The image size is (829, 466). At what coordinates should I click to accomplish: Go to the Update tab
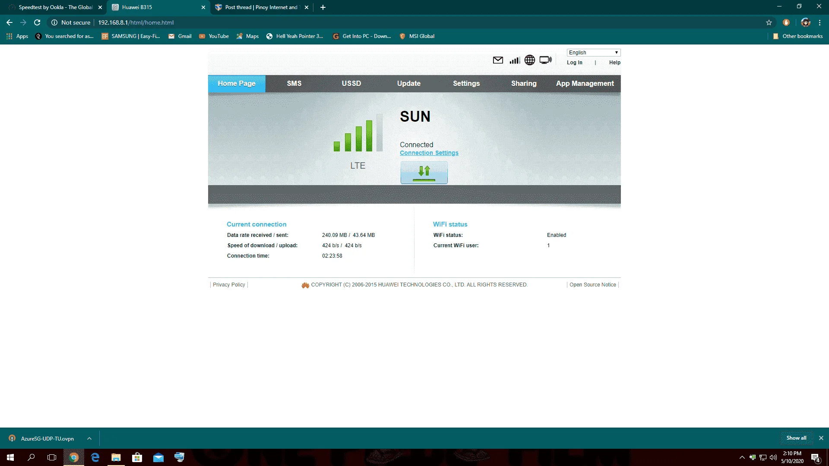(409, 84)
